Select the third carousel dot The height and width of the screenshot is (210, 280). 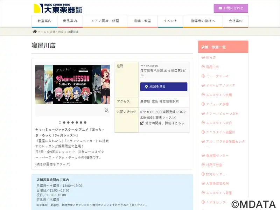(x=68, y=122)
